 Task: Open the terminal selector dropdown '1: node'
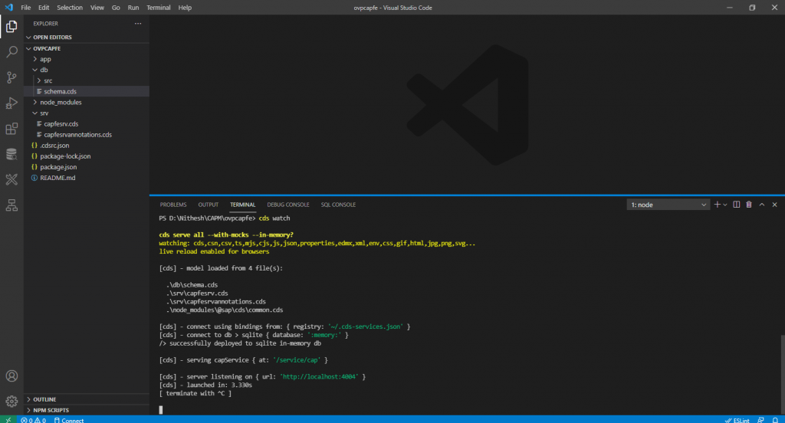pyautogui.click(x=668, y=205)
